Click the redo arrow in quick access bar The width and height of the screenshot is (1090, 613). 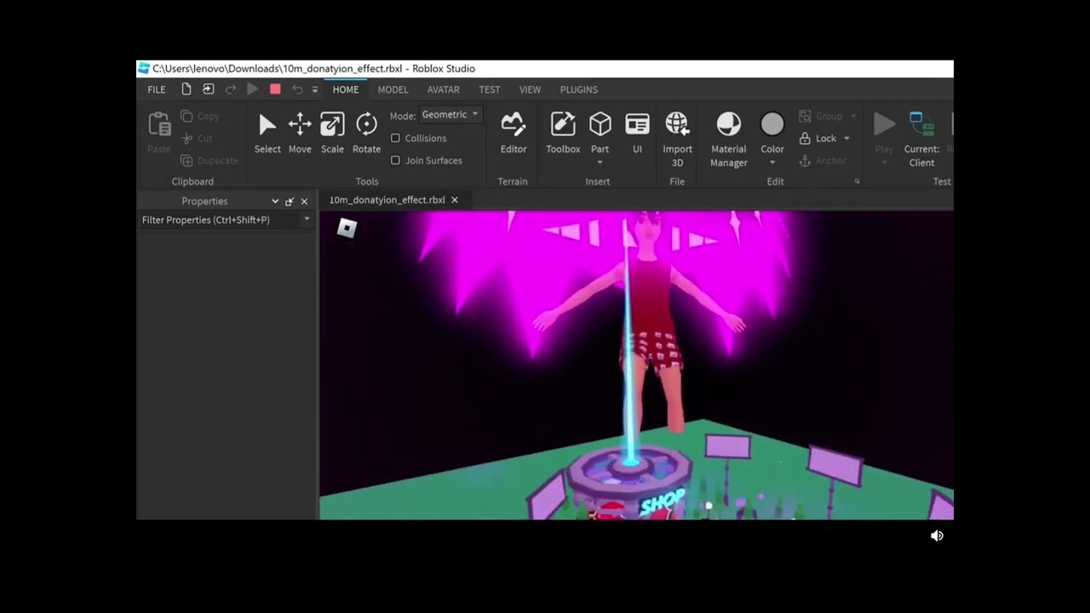231,89
